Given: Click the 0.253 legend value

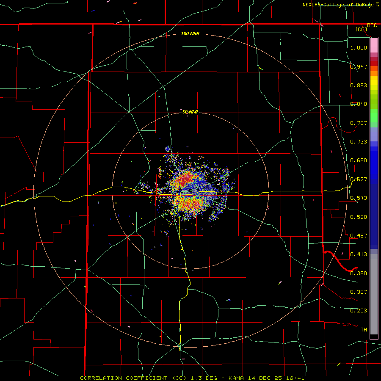Looking at the screenshot, I should [359, 311].
